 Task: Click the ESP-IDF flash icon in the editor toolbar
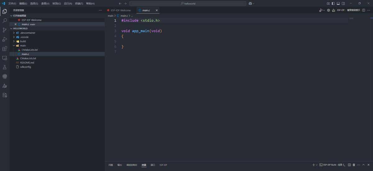334,10
